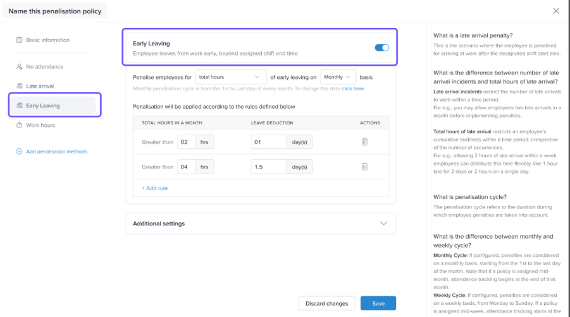This screenshot has width=570, height=317.
Task: Click the Late arrival sidebar icon
Action: (x=19, y=86)
